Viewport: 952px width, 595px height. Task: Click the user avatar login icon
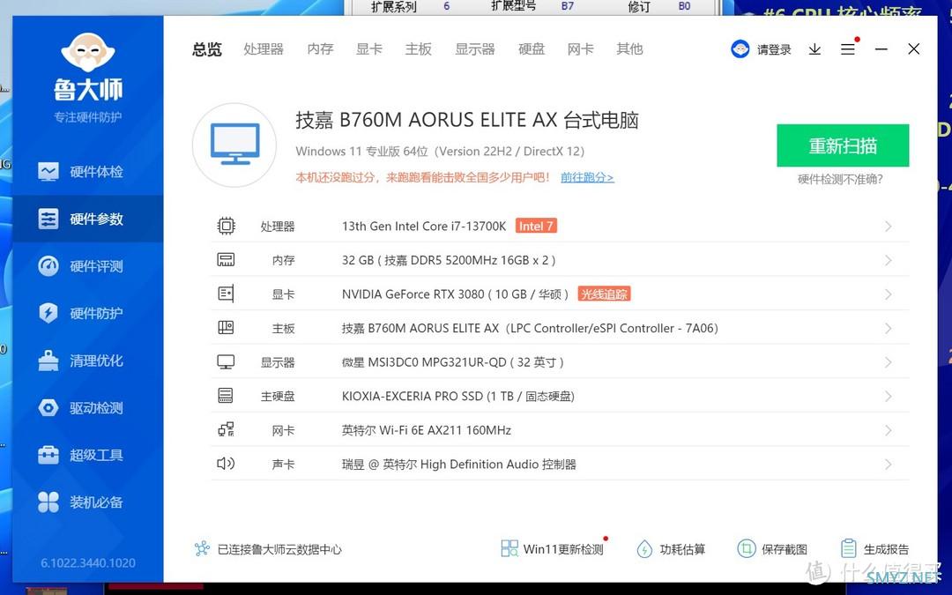[740, 49]
